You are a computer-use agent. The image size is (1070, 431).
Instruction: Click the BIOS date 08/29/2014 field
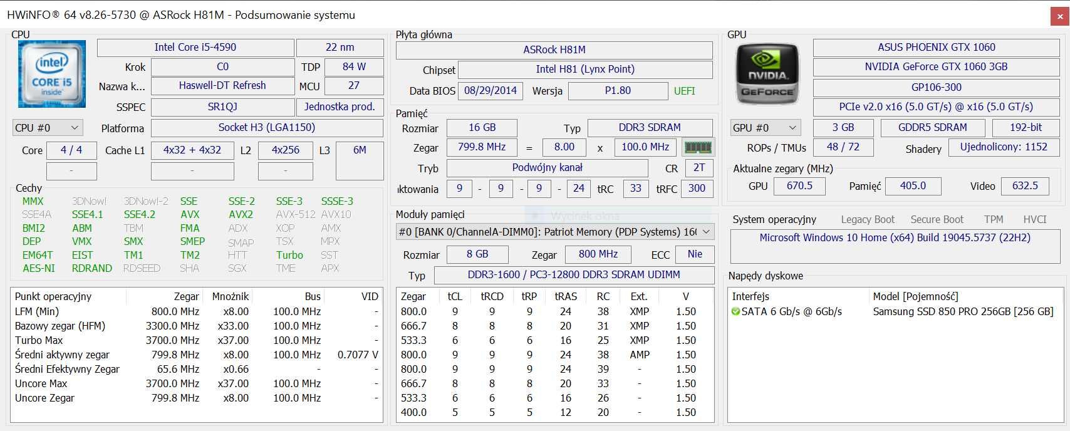491,91
